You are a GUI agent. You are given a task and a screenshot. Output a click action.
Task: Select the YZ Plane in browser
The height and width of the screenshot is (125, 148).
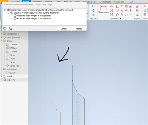click(x=11, y=45)
